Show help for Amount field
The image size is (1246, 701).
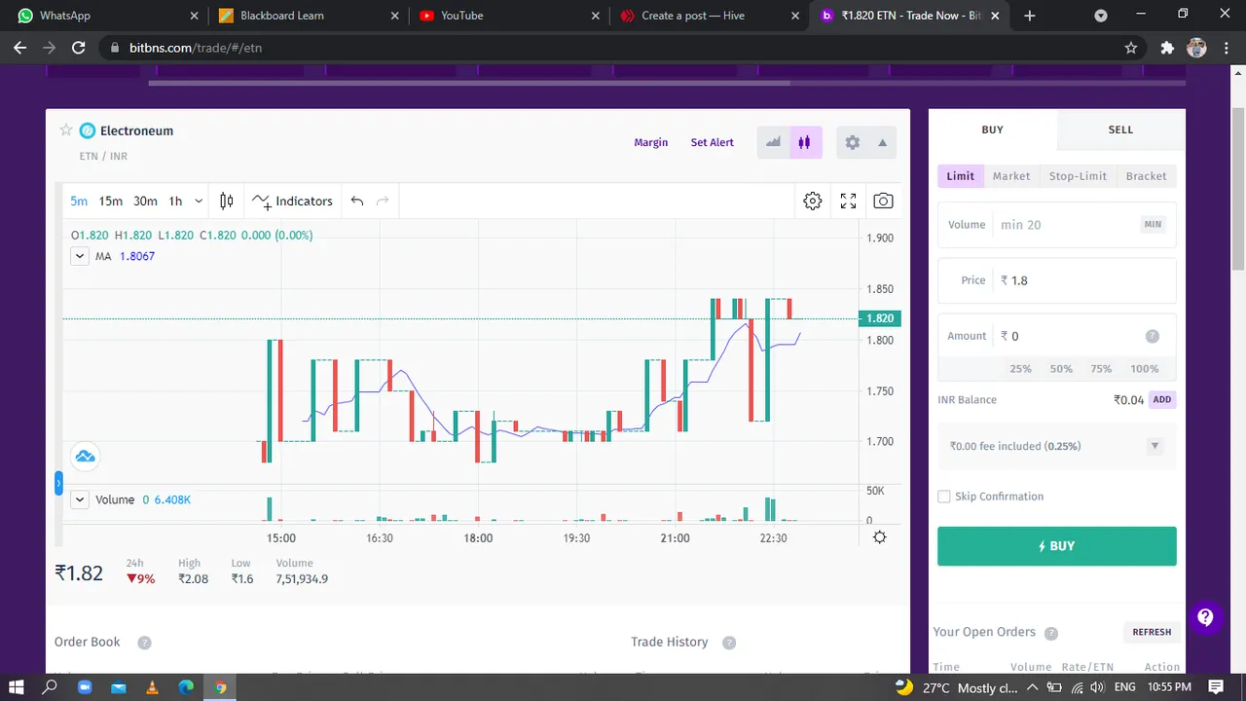1153,336
